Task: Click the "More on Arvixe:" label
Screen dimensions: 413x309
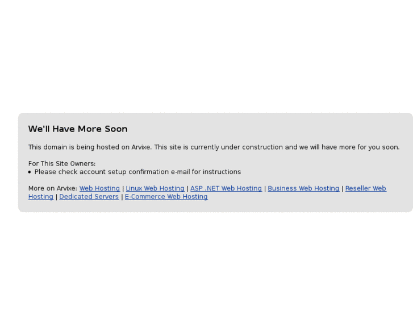Action: [52, 189]
